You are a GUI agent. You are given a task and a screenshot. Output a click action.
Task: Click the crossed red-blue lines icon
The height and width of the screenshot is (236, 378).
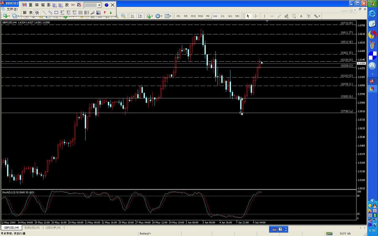[73, 5]
